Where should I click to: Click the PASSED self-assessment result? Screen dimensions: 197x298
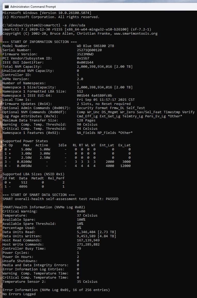pyautogui.click(x=112, y=199)
